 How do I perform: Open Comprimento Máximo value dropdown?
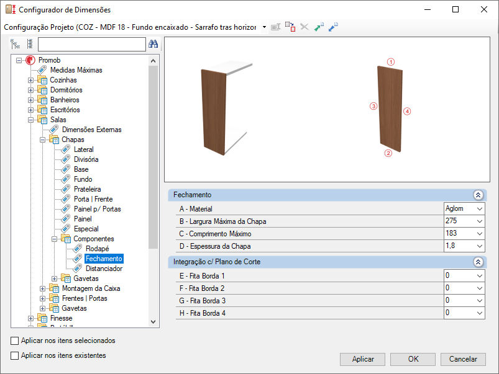tap(480, 234)
